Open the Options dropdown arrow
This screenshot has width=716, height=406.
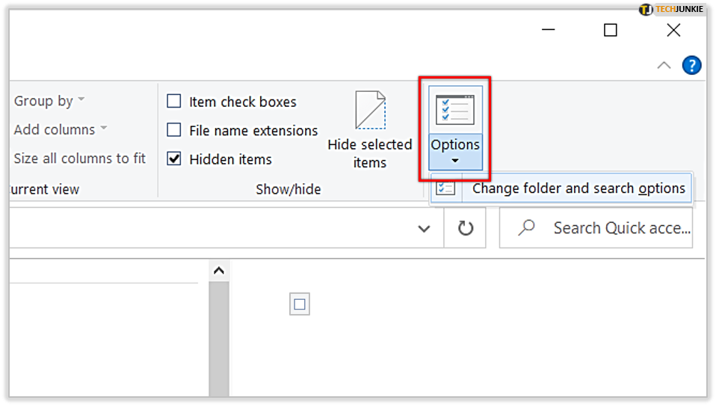455,160
